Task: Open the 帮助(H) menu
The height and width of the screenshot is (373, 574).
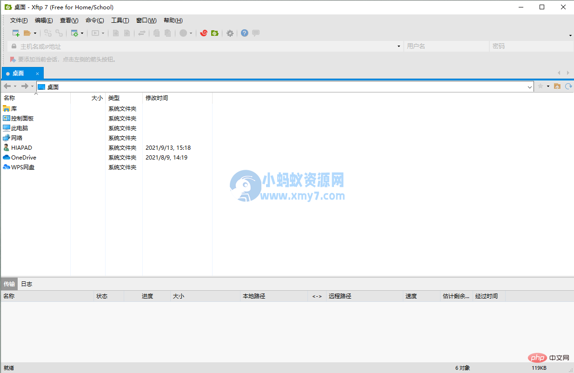Action: (x=173, y=20)
